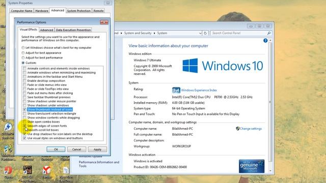Click System and Security in the breadcrumb
The height and width of the screenshot is (183, 326).
coord(138,33)
